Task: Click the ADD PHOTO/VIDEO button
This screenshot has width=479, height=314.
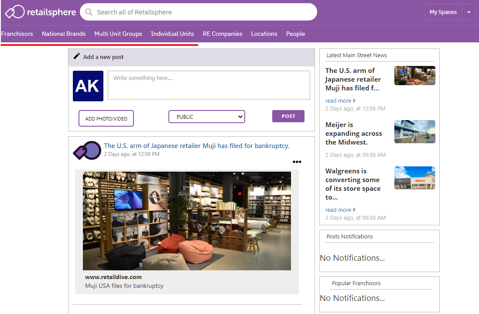Action: pos(106,118)
